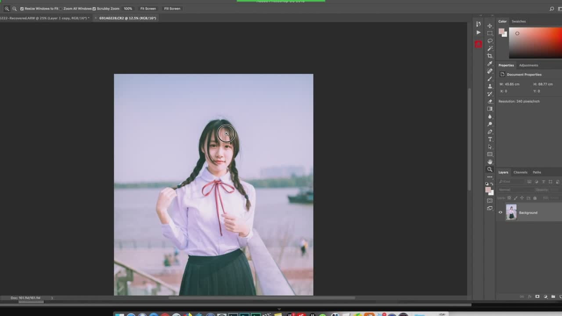Choose Zoom In mode in options bar
This screenshot has width=562, height=316.
tap(7, 8)
